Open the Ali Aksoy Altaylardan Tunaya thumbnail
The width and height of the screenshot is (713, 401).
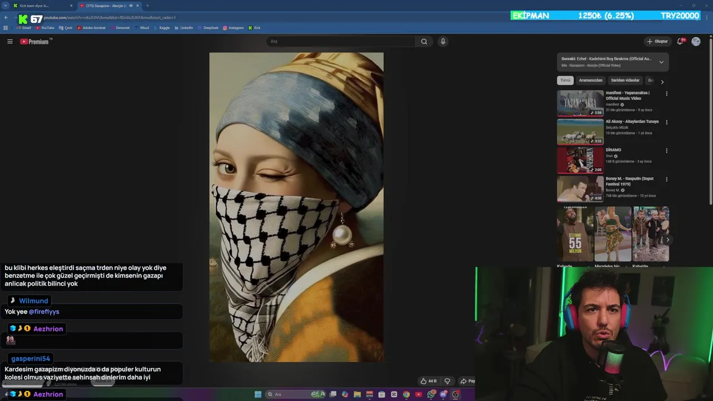pos(580,131)
